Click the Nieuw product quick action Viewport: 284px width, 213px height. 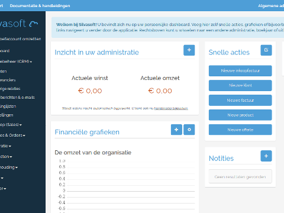240,115
